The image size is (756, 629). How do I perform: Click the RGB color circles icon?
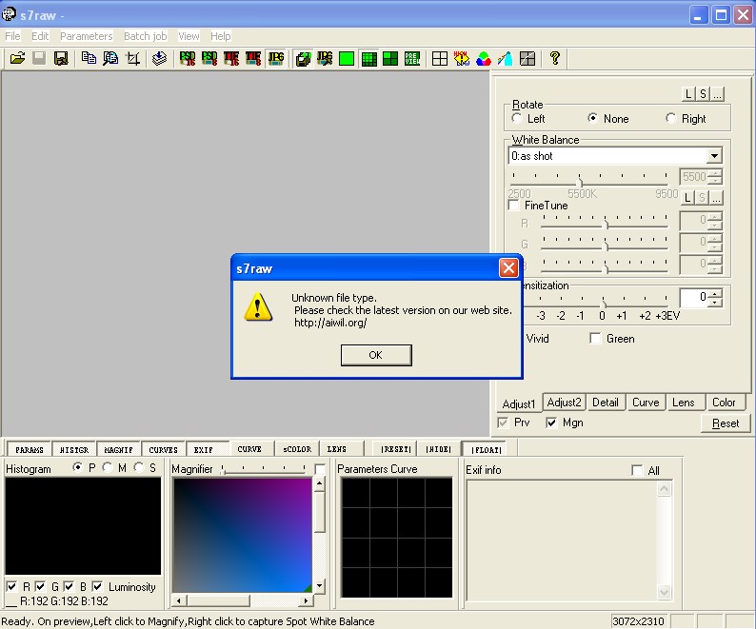pos(484,59)
